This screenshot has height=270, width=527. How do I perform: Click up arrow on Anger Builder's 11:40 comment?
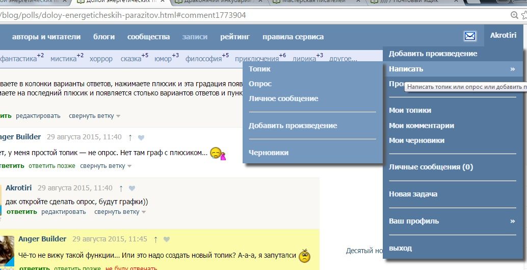click(x=130, y=137)
